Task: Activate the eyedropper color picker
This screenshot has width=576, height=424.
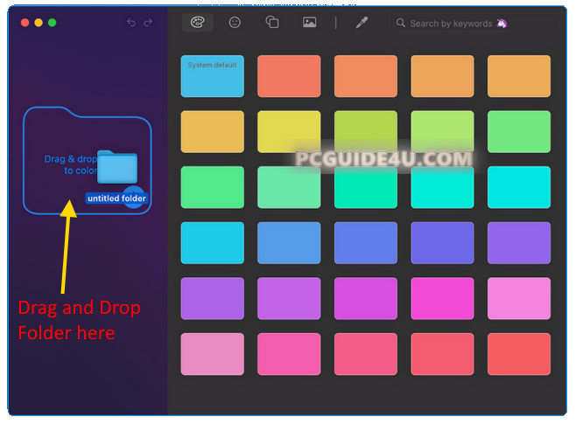Action: [361, 23]
